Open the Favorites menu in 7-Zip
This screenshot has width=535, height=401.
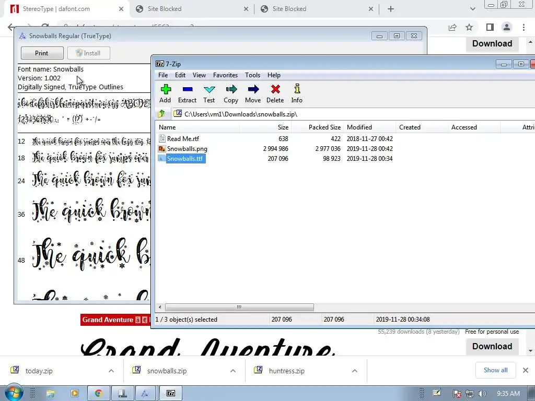225,75
